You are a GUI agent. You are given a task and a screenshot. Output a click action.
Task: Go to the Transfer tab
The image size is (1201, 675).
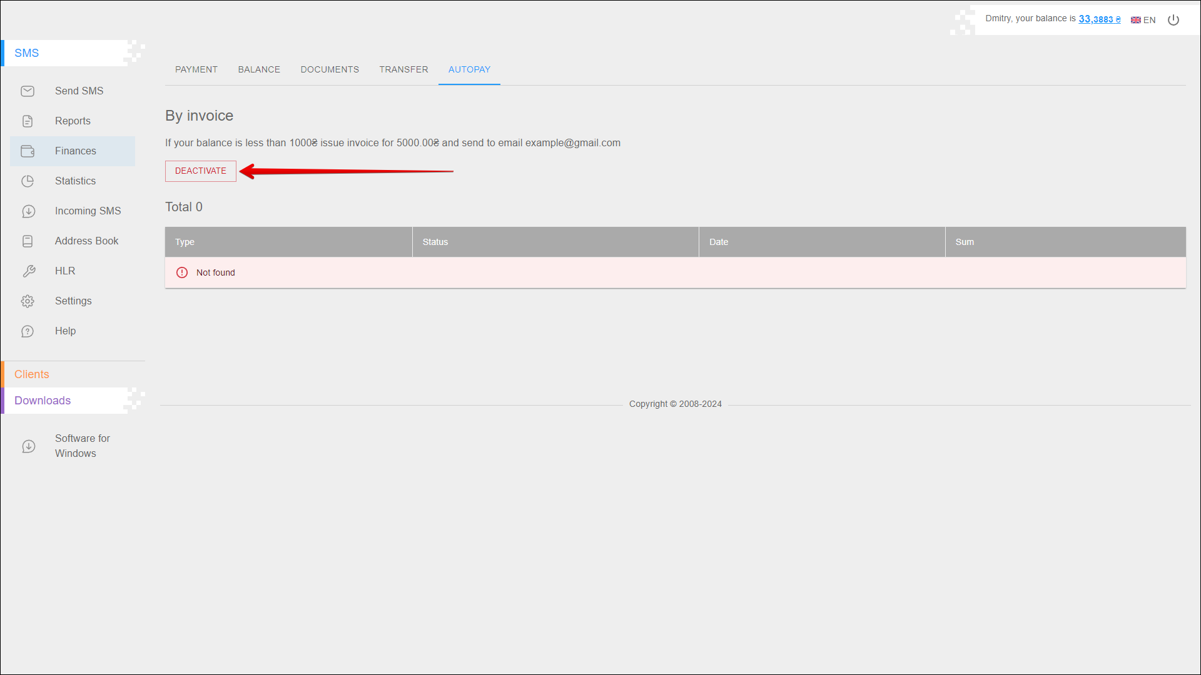point(403,69)
